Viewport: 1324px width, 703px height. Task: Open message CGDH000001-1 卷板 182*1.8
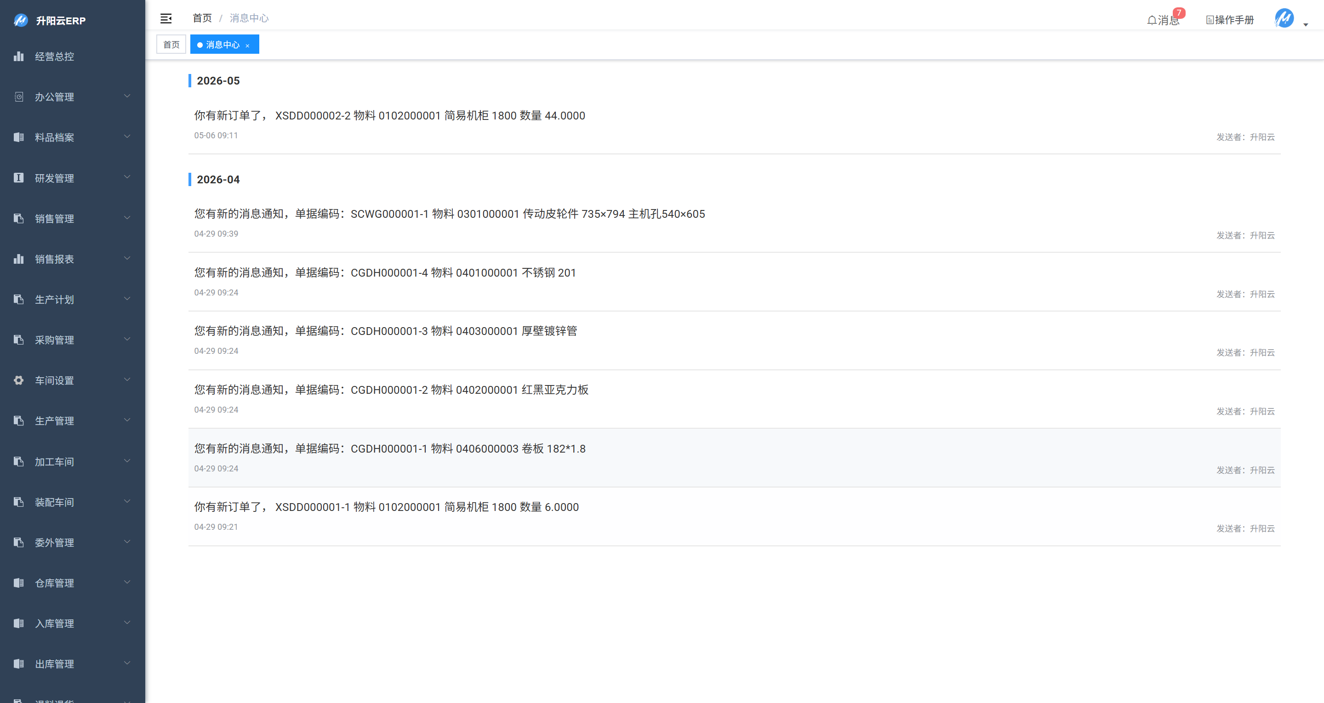[735, 458]
